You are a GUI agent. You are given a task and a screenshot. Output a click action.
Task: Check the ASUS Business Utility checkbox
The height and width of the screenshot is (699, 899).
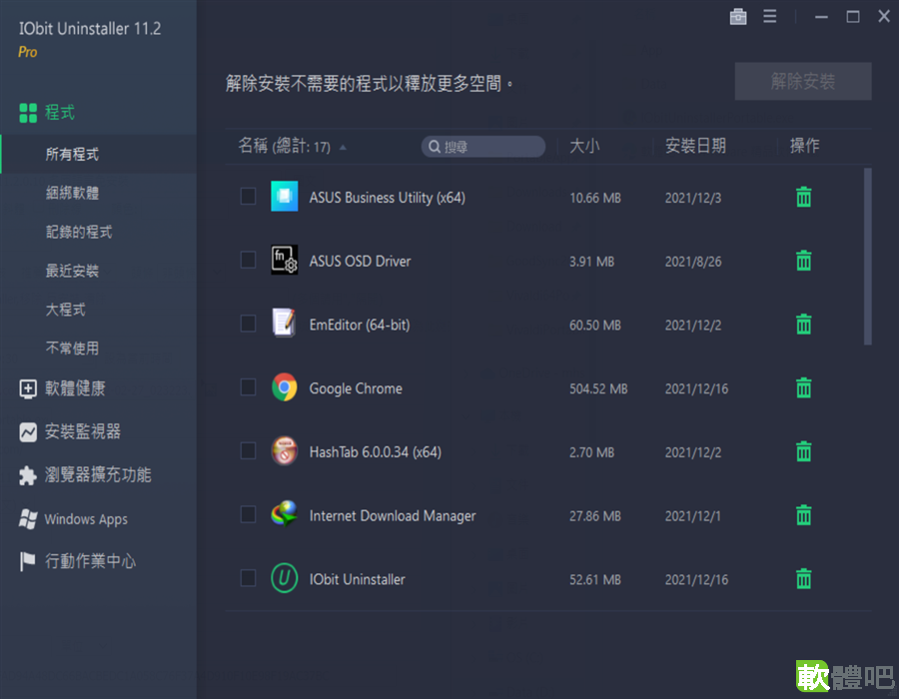tap(249, 196)
